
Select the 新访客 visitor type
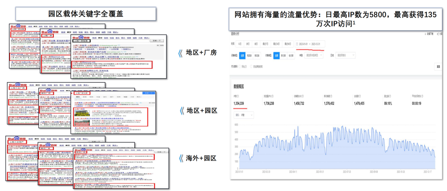click(x=284, y=55)
